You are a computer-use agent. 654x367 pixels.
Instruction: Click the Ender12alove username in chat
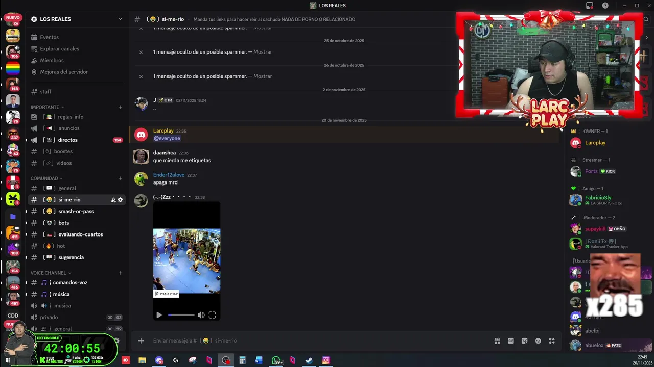pyautogui.click(x=169, y=175)
